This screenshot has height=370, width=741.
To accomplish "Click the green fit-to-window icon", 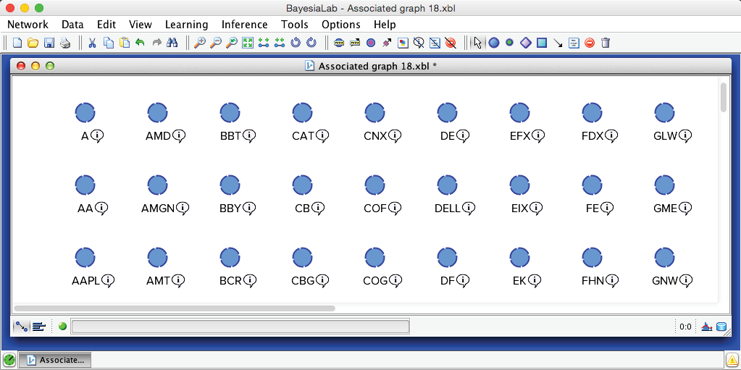I will click(x=248, y=43).
